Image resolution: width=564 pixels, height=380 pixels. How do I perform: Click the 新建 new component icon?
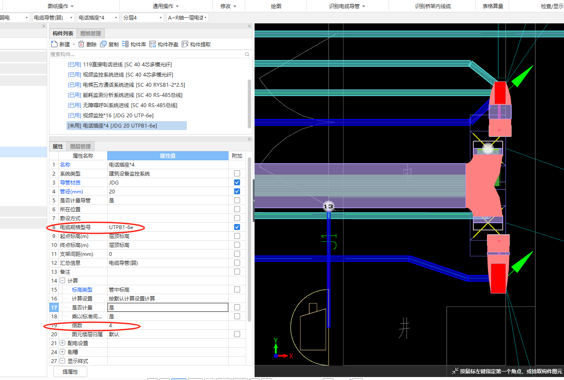(54, 44)
